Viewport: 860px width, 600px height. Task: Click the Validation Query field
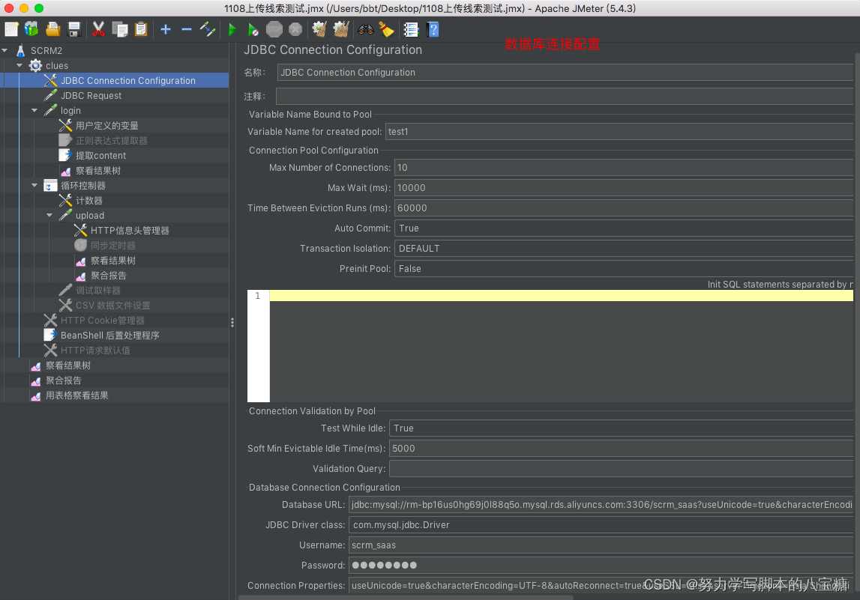621,468
